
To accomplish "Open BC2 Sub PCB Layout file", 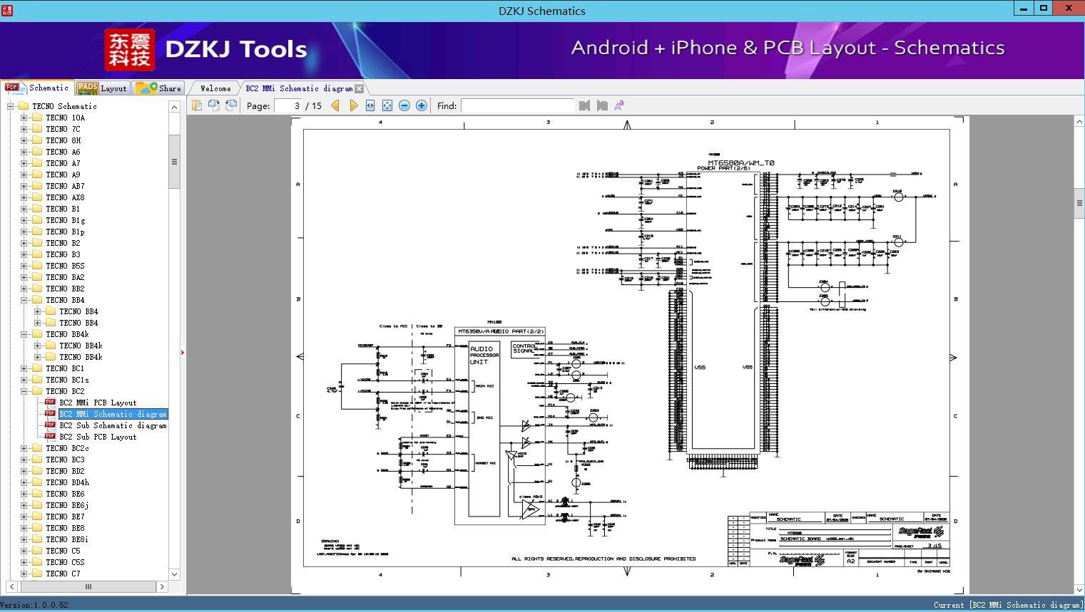I will 98,437.
